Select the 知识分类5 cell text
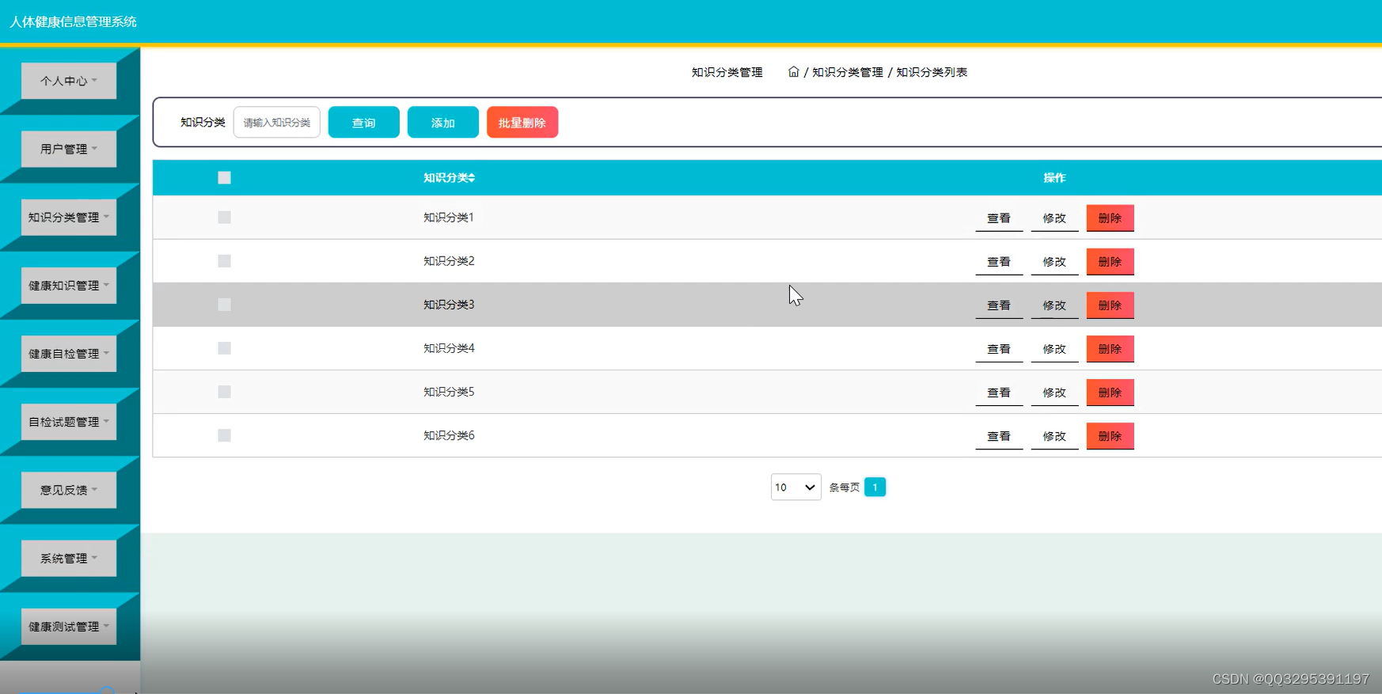Screen dimensions: 1382x694 (x=449, y=392)
